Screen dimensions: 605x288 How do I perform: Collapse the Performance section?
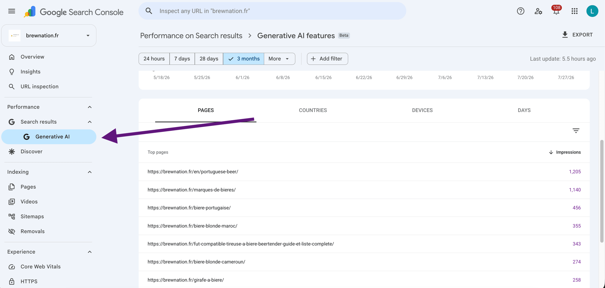[89, 107]
